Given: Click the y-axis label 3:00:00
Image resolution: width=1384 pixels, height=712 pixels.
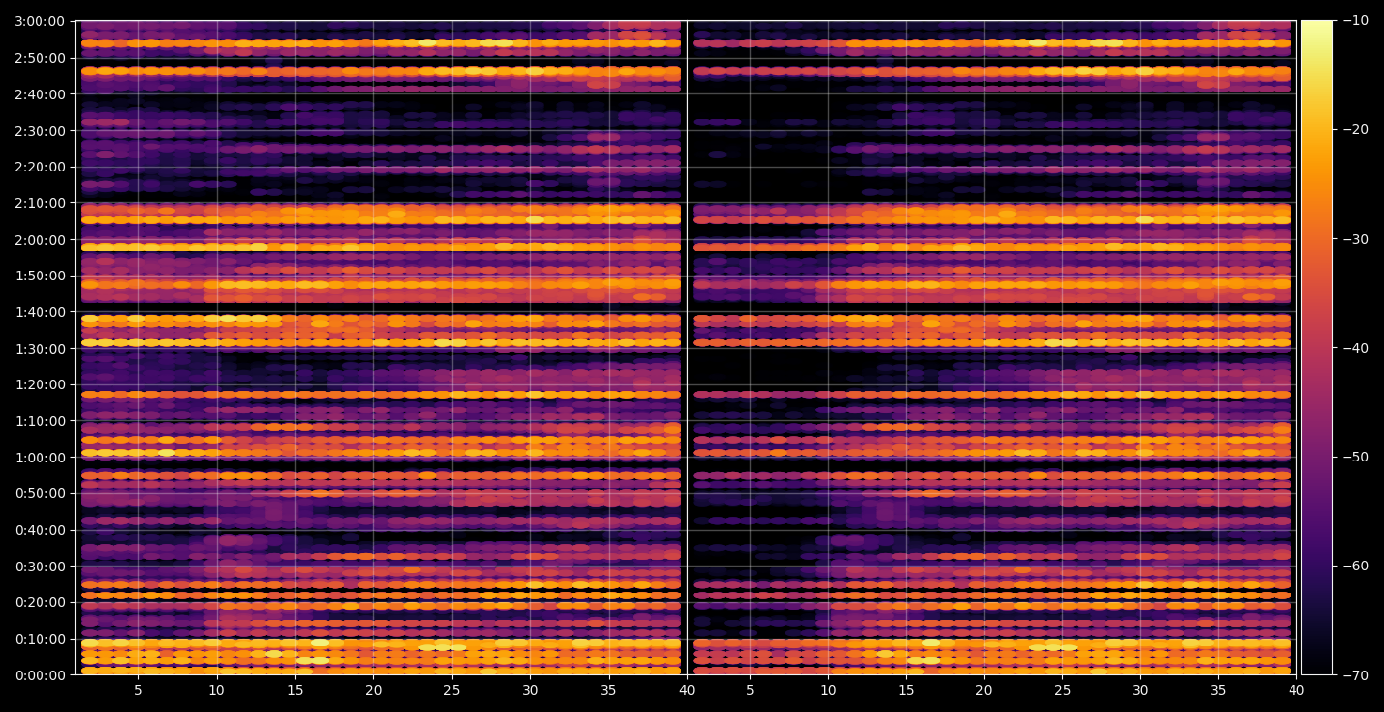Looking at the screenshot, I should [40, 21].
